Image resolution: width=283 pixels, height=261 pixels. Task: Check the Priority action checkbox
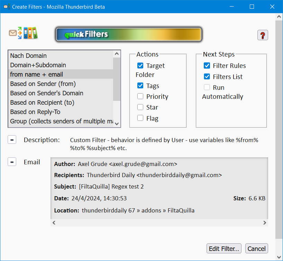pyautogui.click(x=140, y=96)
